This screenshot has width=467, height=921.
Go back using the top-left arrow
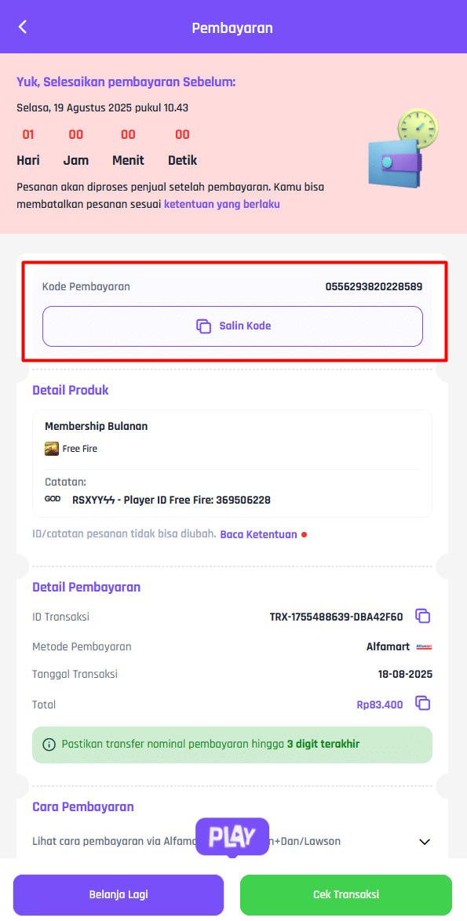pos(23,27)
